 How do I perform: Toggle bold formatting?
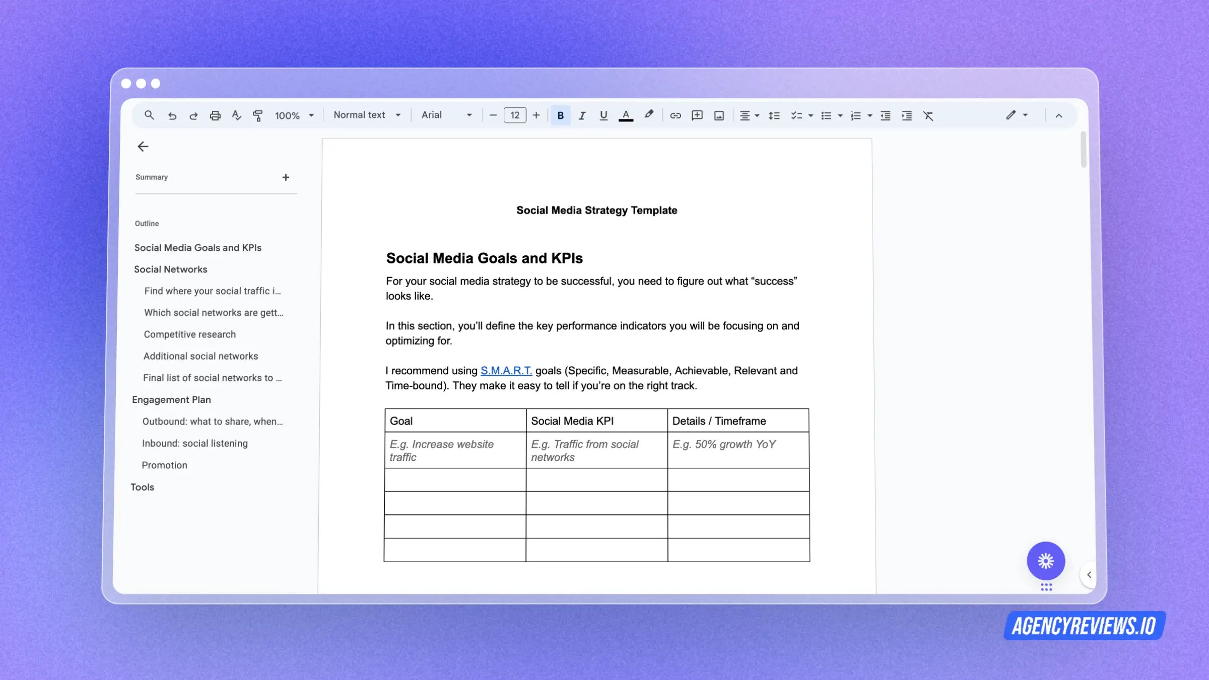coord(560,115)
